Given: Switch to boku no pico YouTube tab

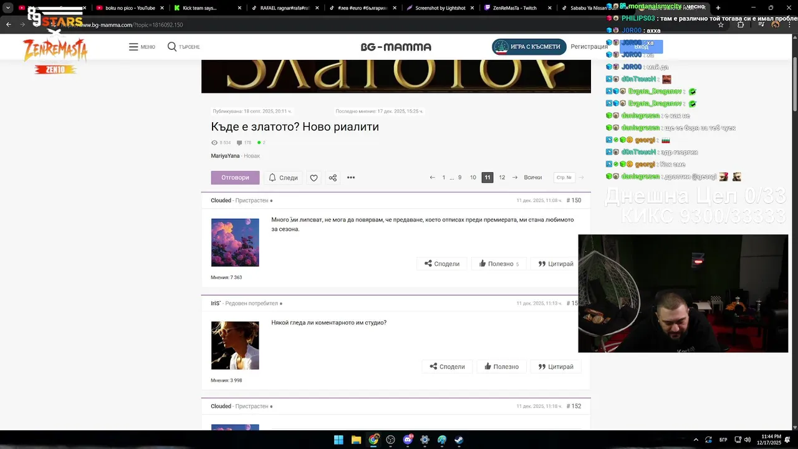Looking at the screenshot, I should (130, 8).
